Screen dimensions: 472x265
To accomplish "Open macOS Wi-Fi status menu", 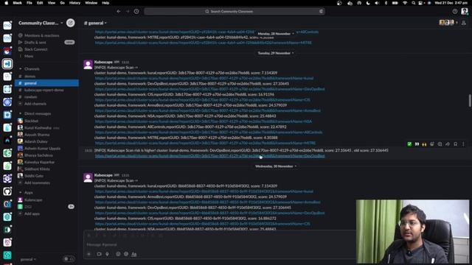I will click(x=405, y=3).
